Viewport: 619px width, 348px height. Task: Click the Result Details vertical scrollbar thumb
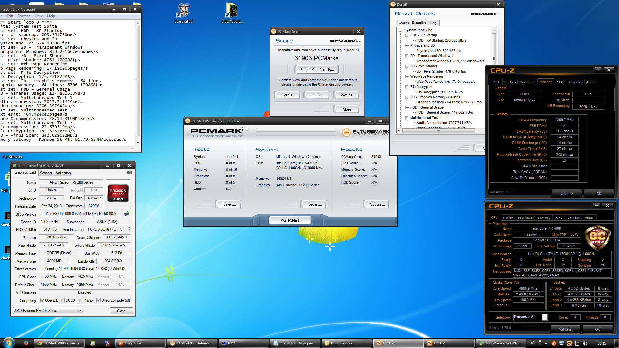(x=494, y=49)
